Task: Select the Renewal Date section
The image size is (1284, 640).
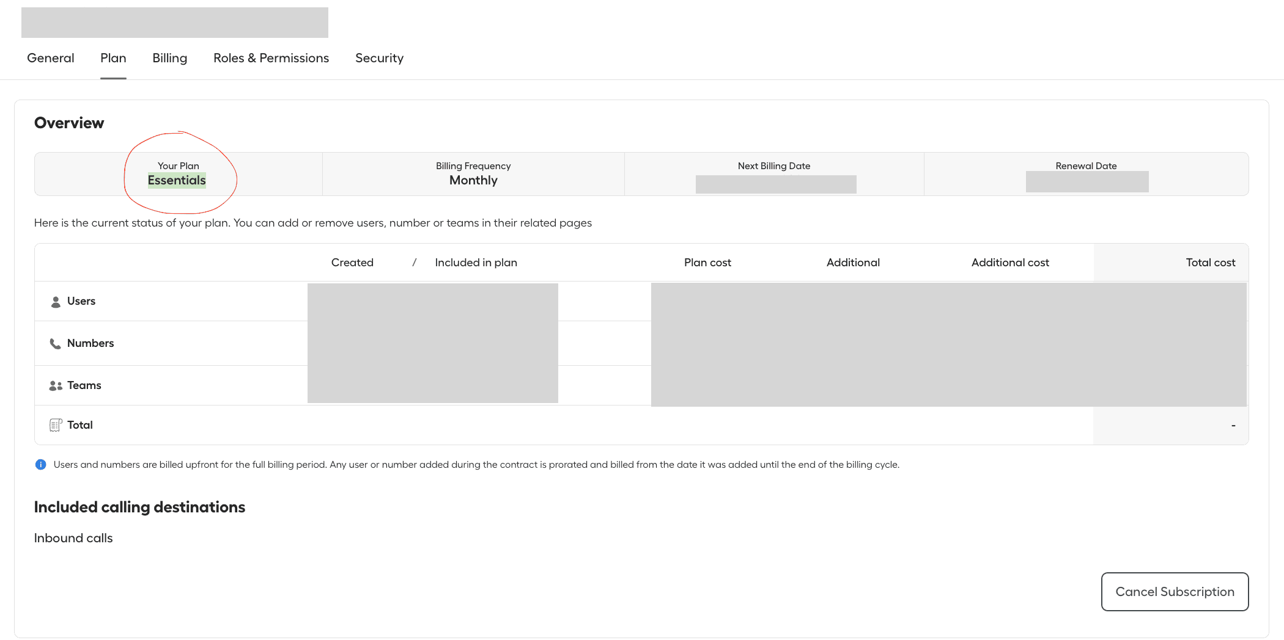Action: point(1086,174)
